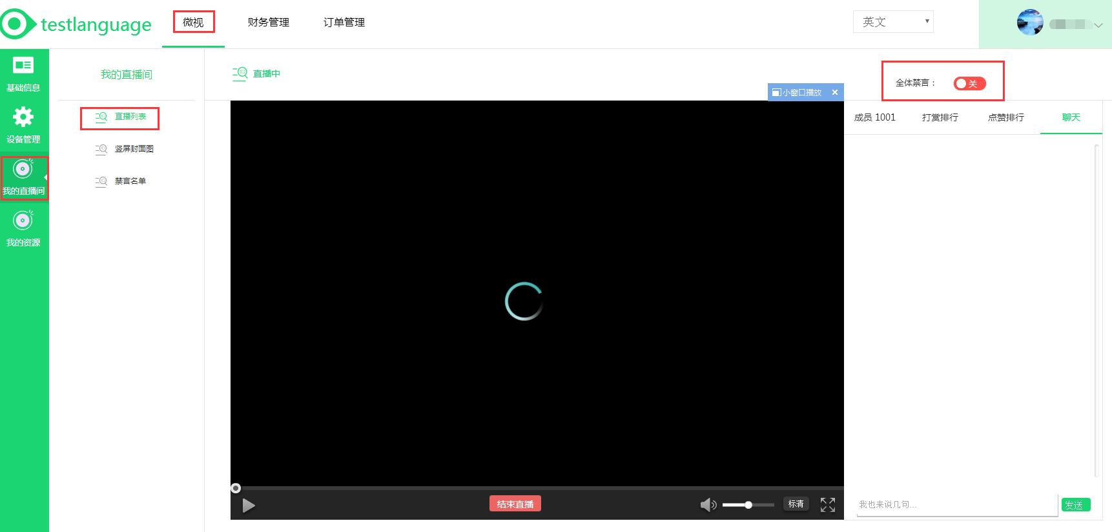Click the chat message input field

(x=957, y=505)
